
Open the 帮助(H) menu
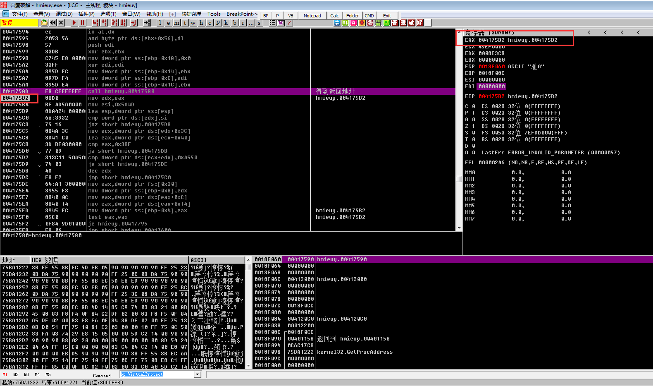(x=155, y=14)
